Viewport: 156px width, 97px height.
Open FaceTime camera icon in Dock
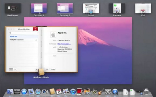(45, 92)
